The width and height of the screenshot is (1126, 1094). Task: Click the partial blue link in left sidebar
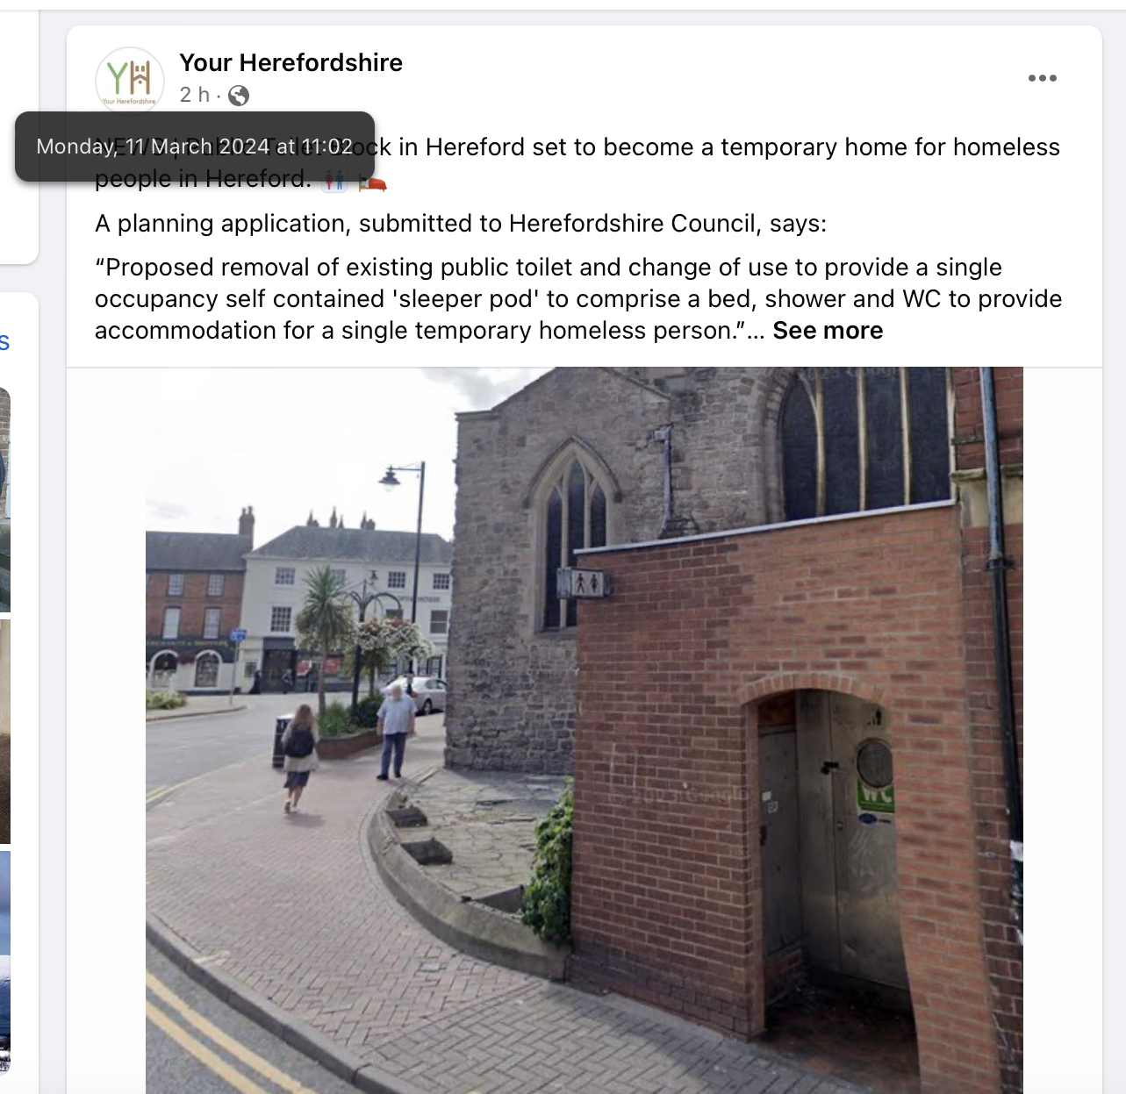[x=4, y=342]
